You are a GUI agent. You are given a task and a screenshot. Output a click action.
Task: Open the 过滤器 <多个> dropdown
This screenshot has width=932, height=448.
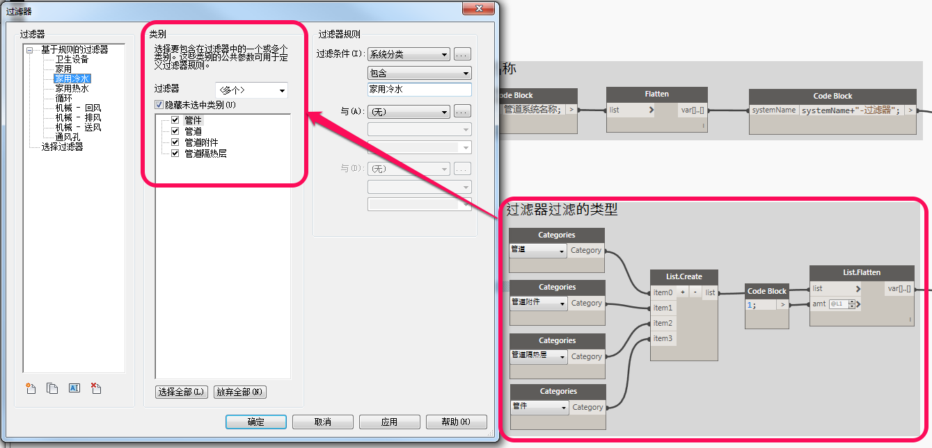(x=251, y=90)
